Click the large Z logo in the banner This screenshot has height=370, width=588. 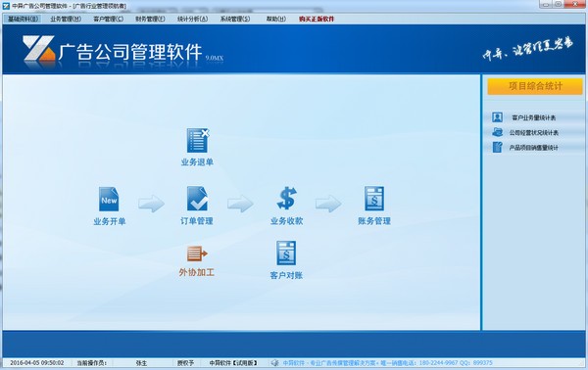pos(38,48)
